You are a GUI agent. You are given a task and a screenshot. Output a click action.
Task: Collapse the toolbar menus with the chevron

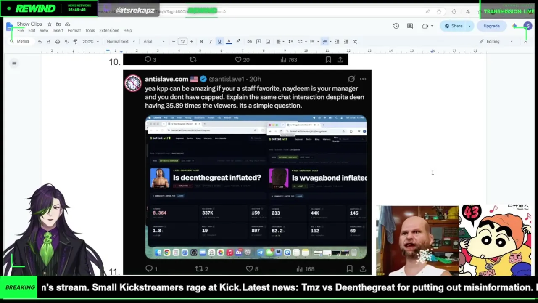(525, 42)
